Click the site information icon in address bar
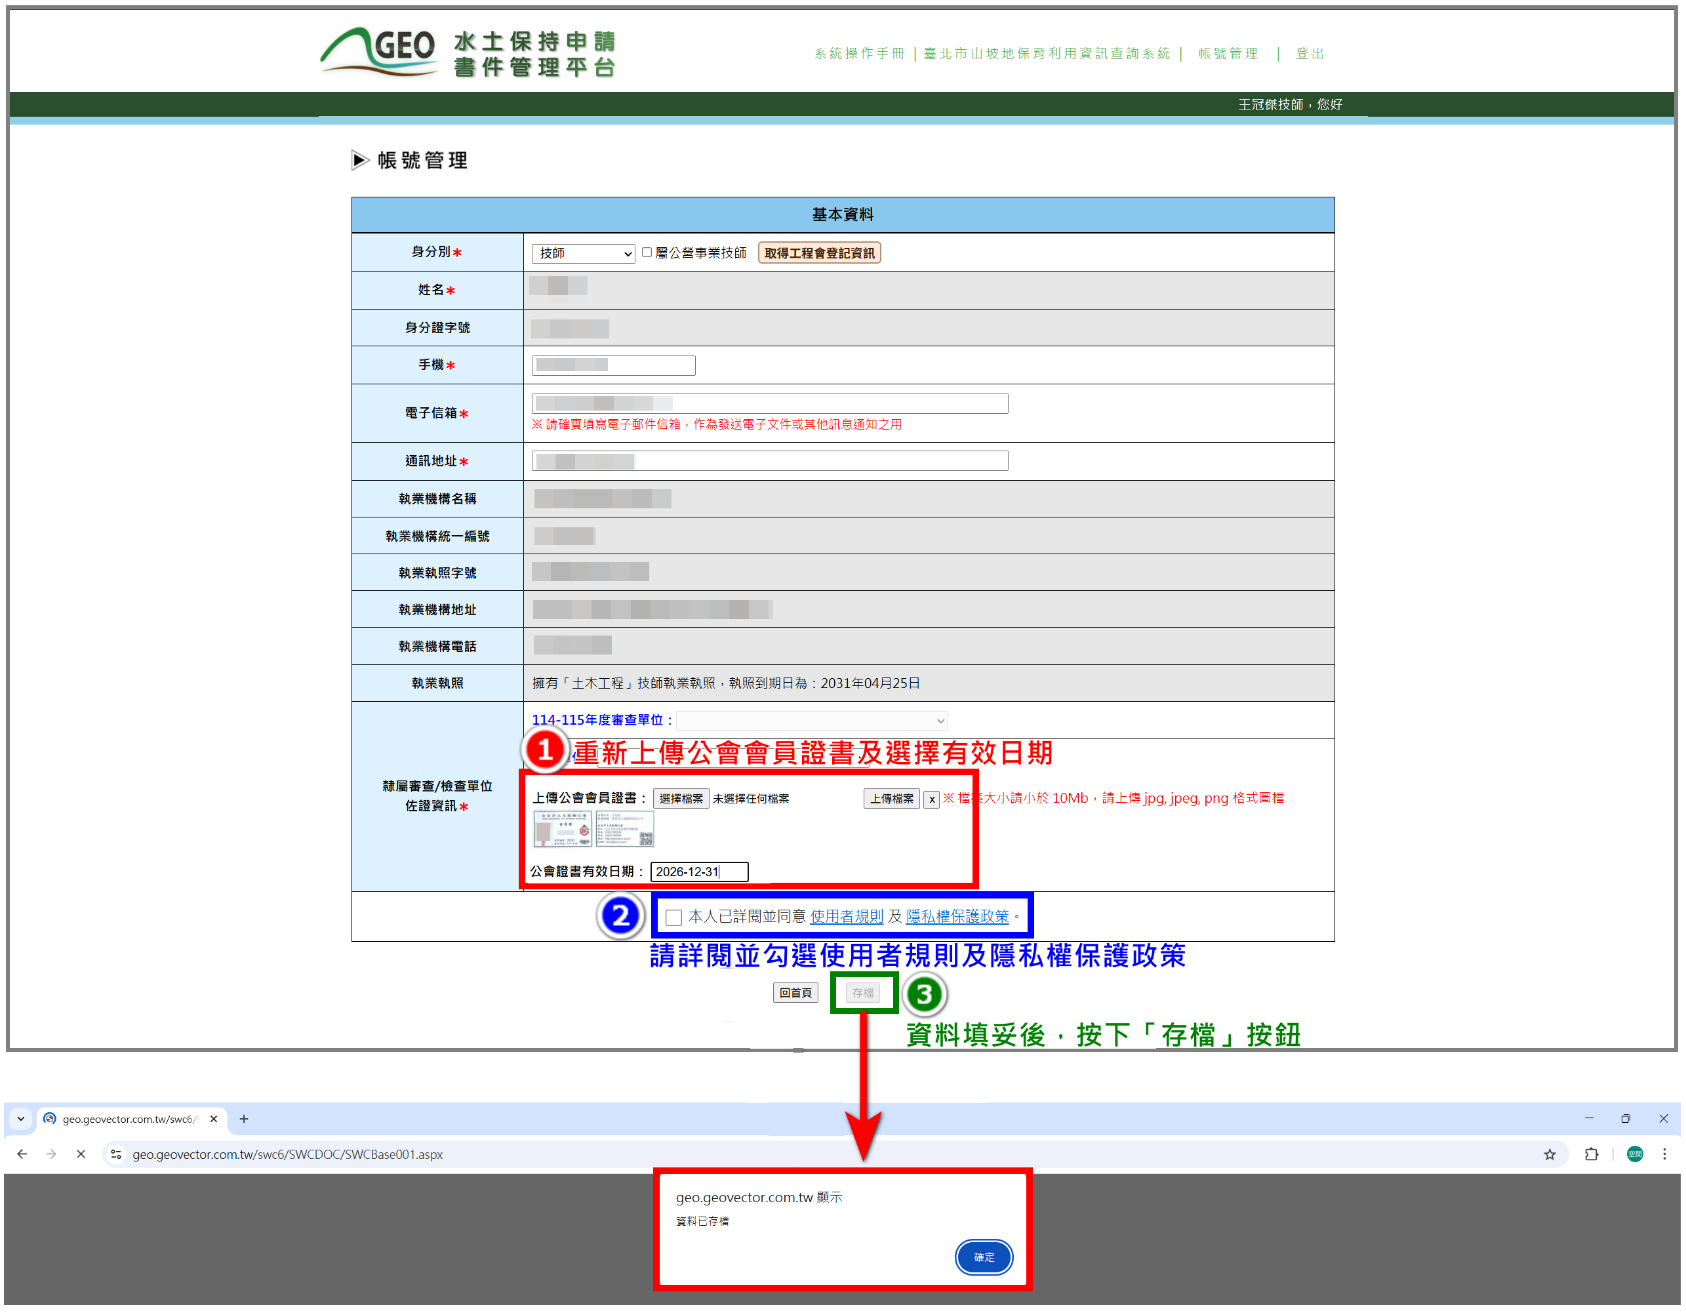The width and height of the screenshot is (1686, 1313). coord(116,1154)
